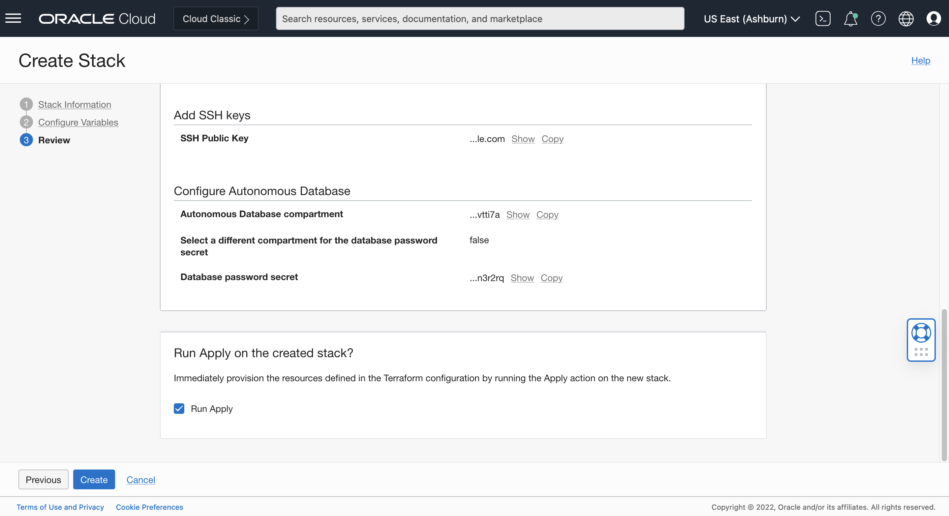Screen dimensions: 949x516
Task: Open Cloud Shell developer tools icon
Action: coord(823,18)
